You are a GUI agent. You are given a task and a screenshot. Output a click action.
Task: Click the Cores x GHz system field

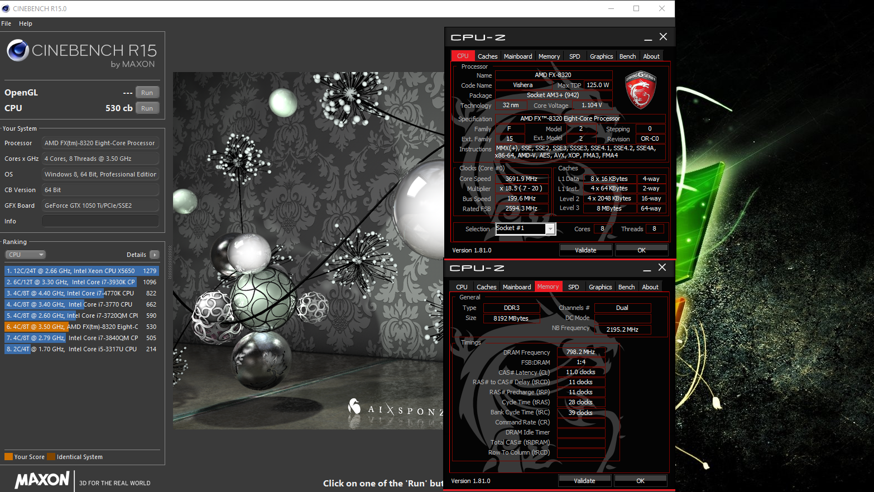tap(100, 159)
